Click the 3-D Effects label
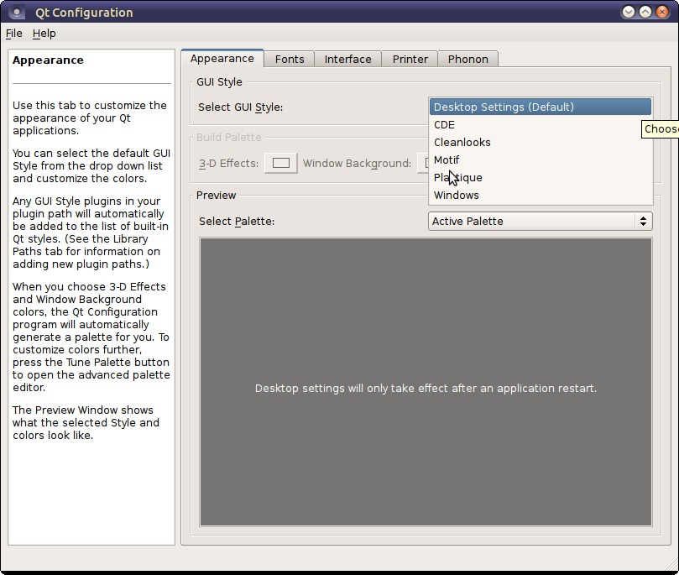Viewport: 679px width, 575px height. 228,164
